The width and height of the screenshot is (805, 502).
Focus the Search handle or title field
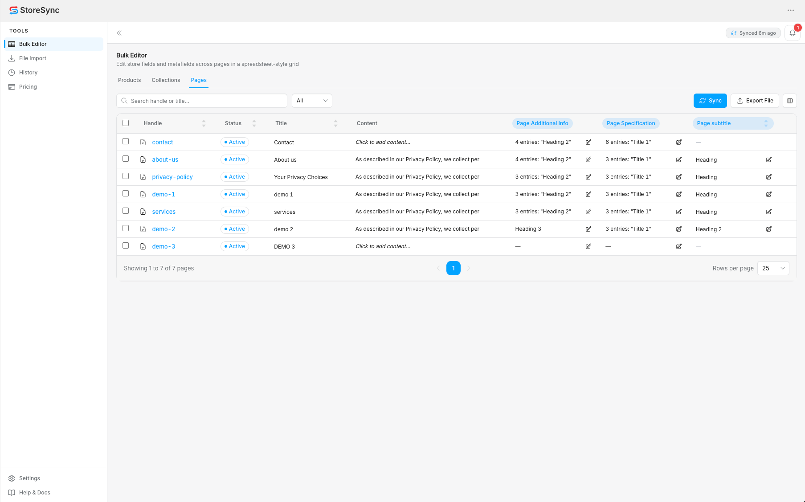[202, 101]
